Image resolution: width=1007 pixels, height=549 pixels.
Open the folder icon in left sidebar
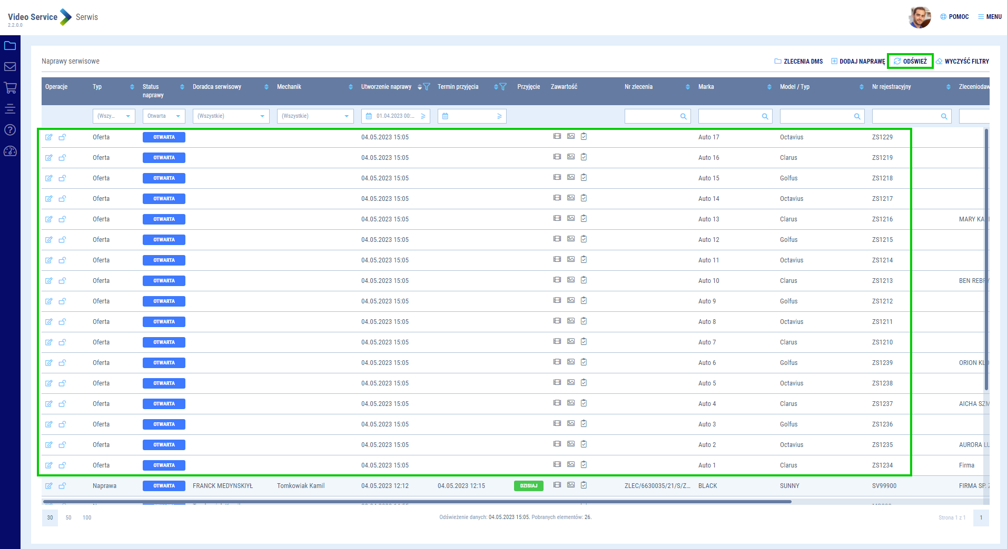[10, 46]
